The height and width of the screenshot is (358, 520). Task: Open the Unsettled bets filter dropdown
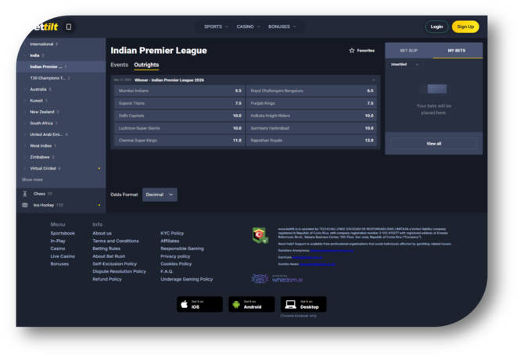pyautogui.click(x=405, y=64)
